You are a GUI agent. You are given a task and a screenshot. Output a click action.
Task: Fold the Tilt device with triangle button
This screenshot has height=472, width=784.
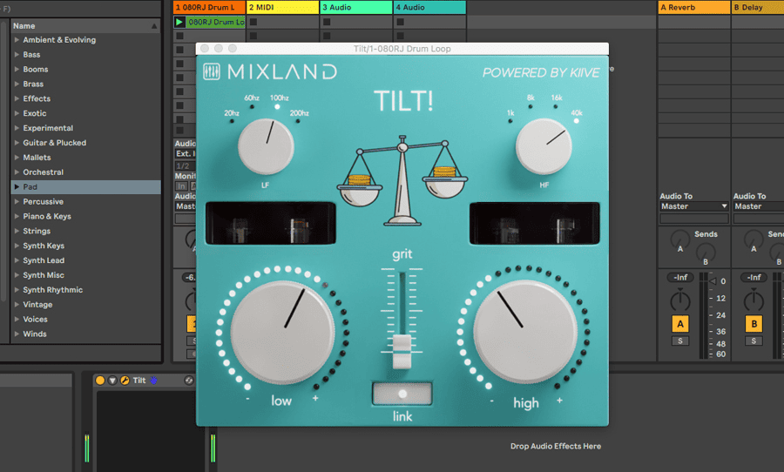click(x=112, y=381)
